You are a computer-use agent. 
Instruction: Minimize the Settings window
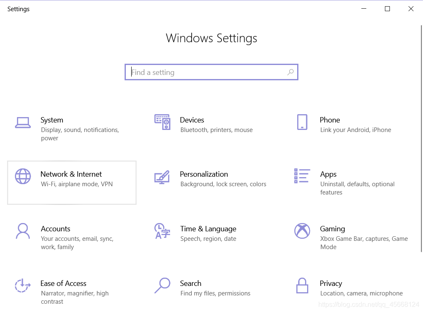(x=364, y=9)
